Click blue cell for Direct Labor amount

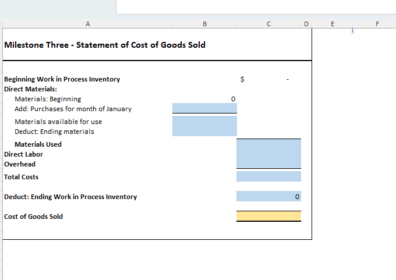pyautogui.click(x=268, y=154)
